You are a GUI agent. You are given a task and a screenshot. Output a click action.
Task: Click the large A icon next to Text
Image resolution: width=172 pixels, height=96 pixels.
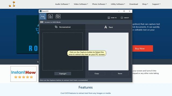click(106, 27)
